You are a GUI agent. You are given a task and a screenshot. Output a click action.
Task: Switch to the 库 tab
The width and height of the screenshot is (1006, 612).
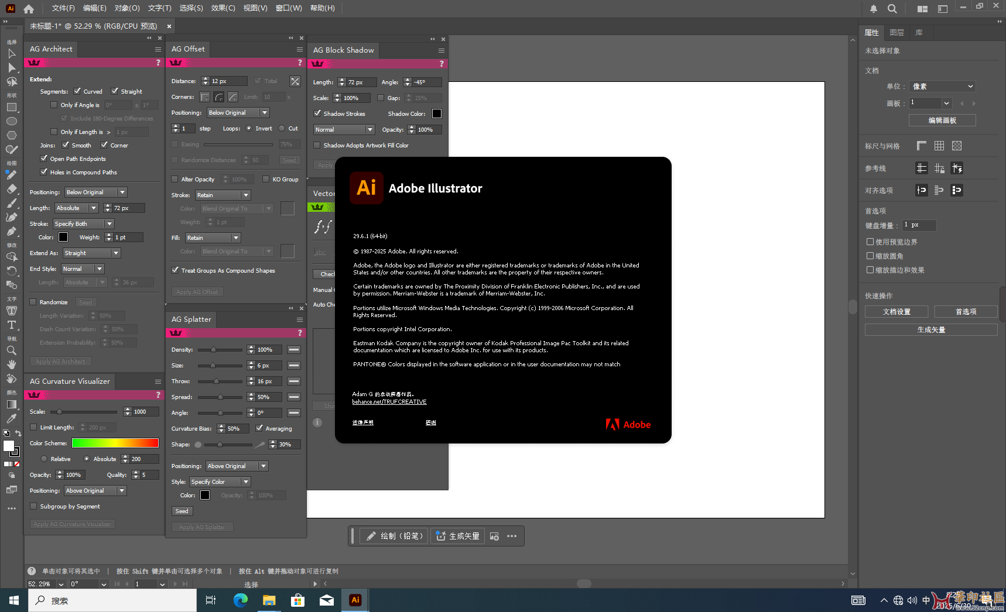tap(919, 33)
